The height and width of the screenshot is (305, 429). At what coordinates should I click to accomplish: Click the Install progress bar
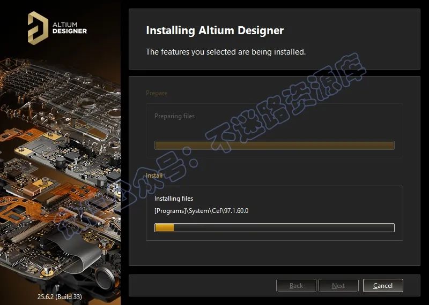point(275,227)
